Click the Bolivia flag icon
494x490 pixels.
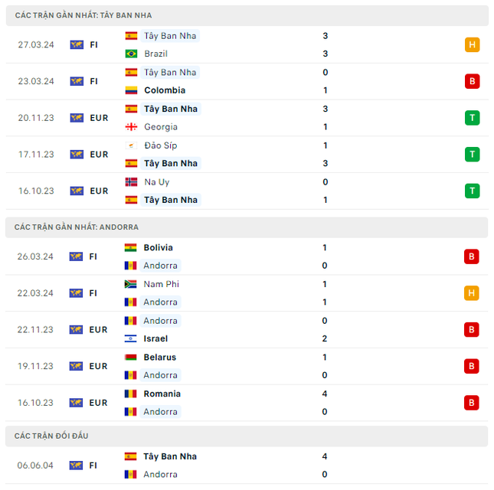(x=130, y=248)
